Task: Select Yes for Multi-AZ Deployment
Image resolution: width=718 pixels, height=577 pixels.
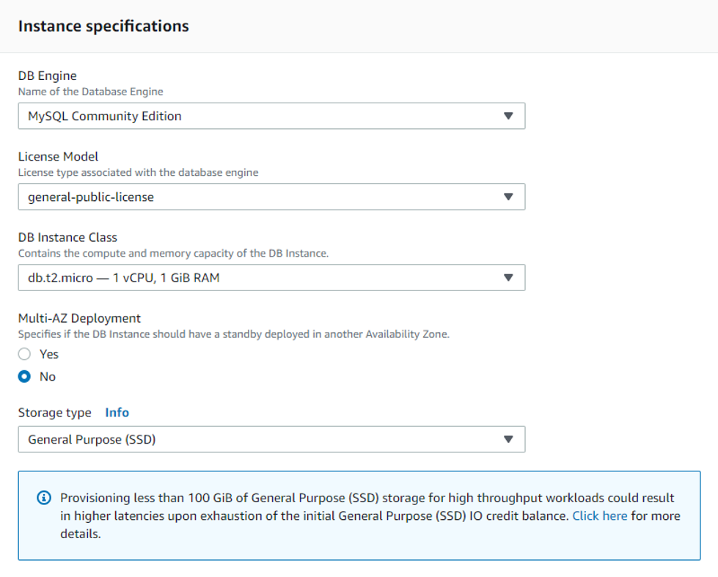Action: (x=24, y=354)
